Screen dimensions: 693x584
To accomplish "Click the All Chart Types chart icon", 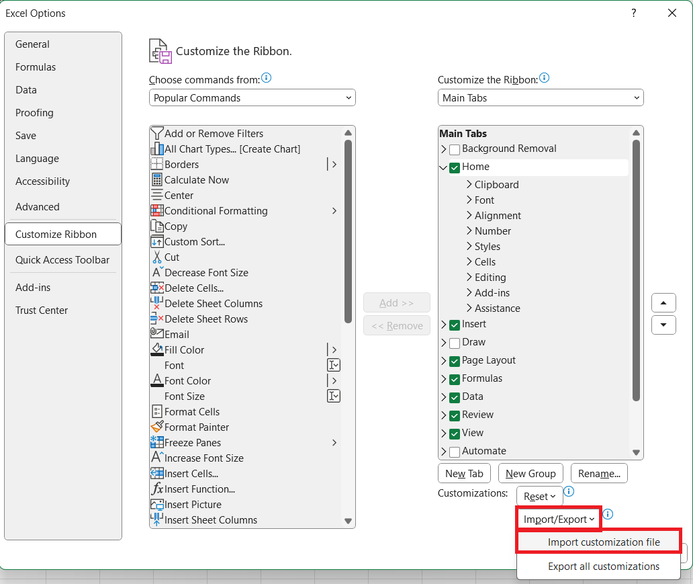I will 157,149.
